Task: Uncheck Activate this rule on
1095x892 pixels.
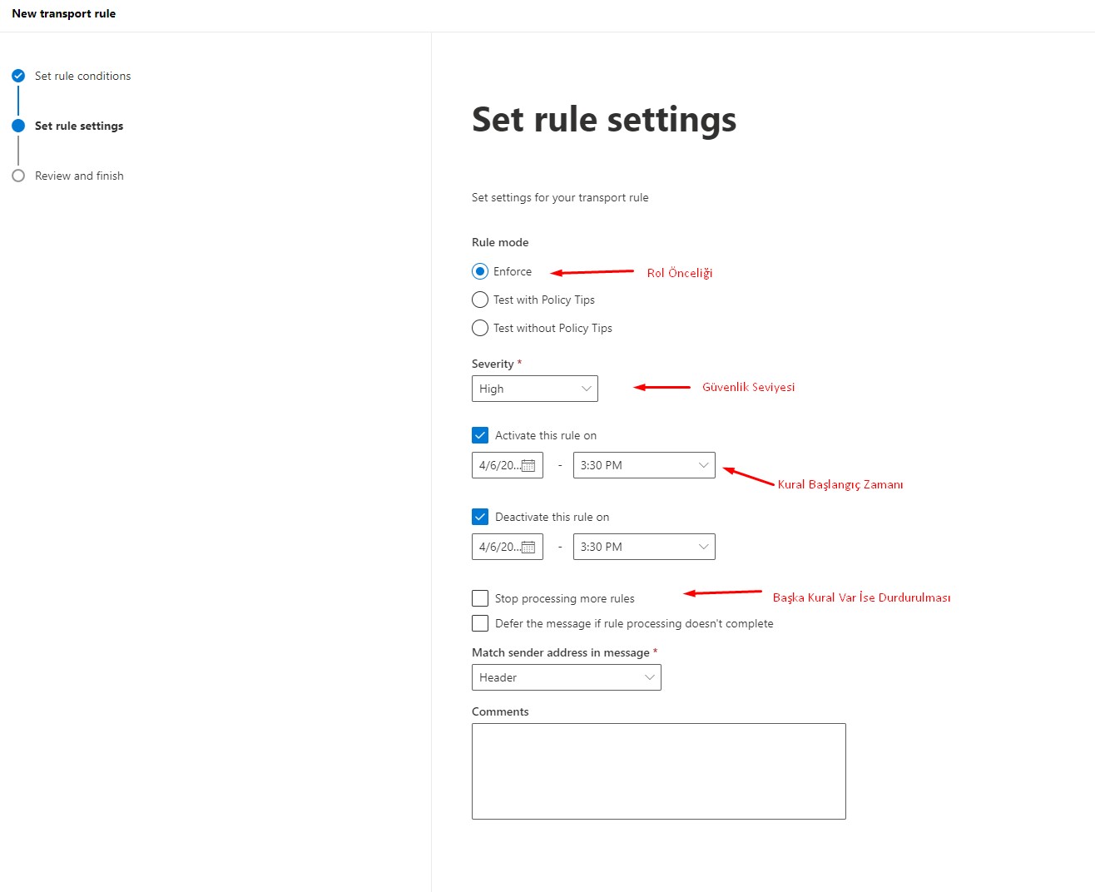Action: click(x=480, y=435)
